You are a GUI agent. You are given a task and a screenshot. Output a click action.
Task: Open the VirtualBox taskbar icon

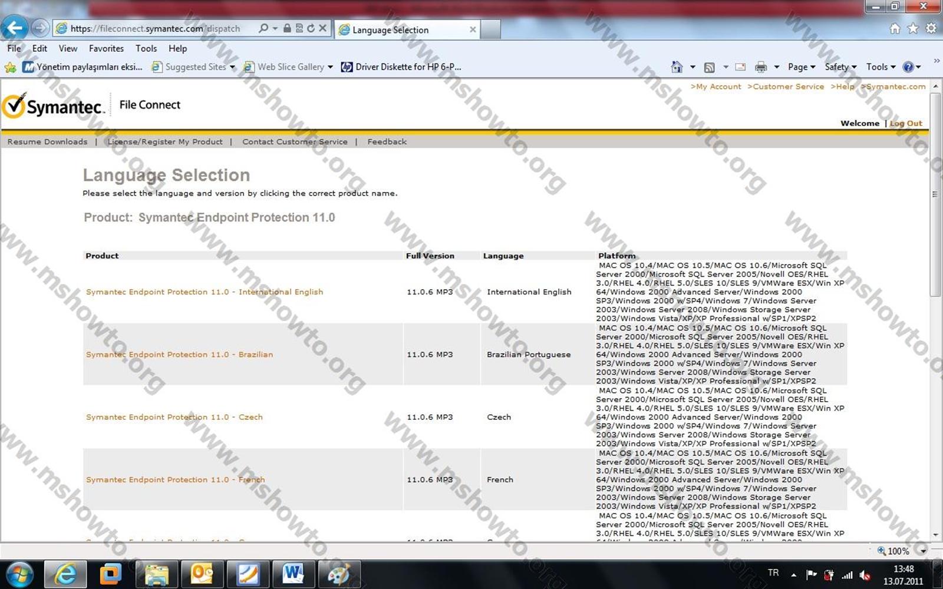point(110,574)
